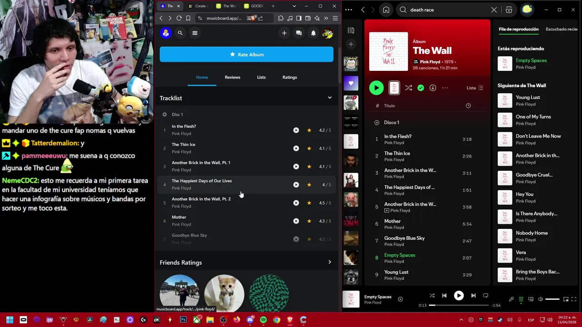
Task: Show more browser toolbar items chevrons
Action: click(326, 18)
